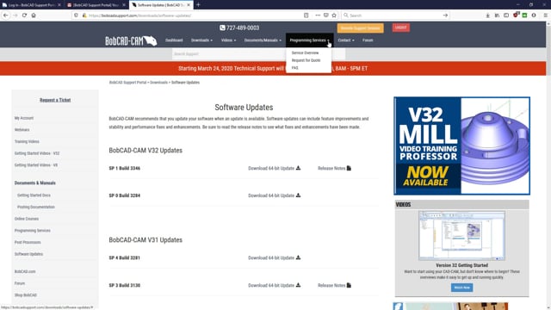Open release notes document icon for SP 3
551x310 pixels.
pos(349,285)
